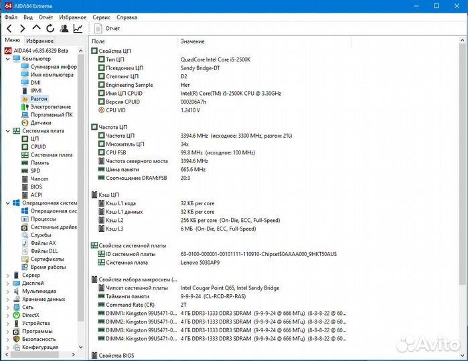Select the CPUID tree item
This screenshot has width=468, height=361.
(x=33, y=146)
